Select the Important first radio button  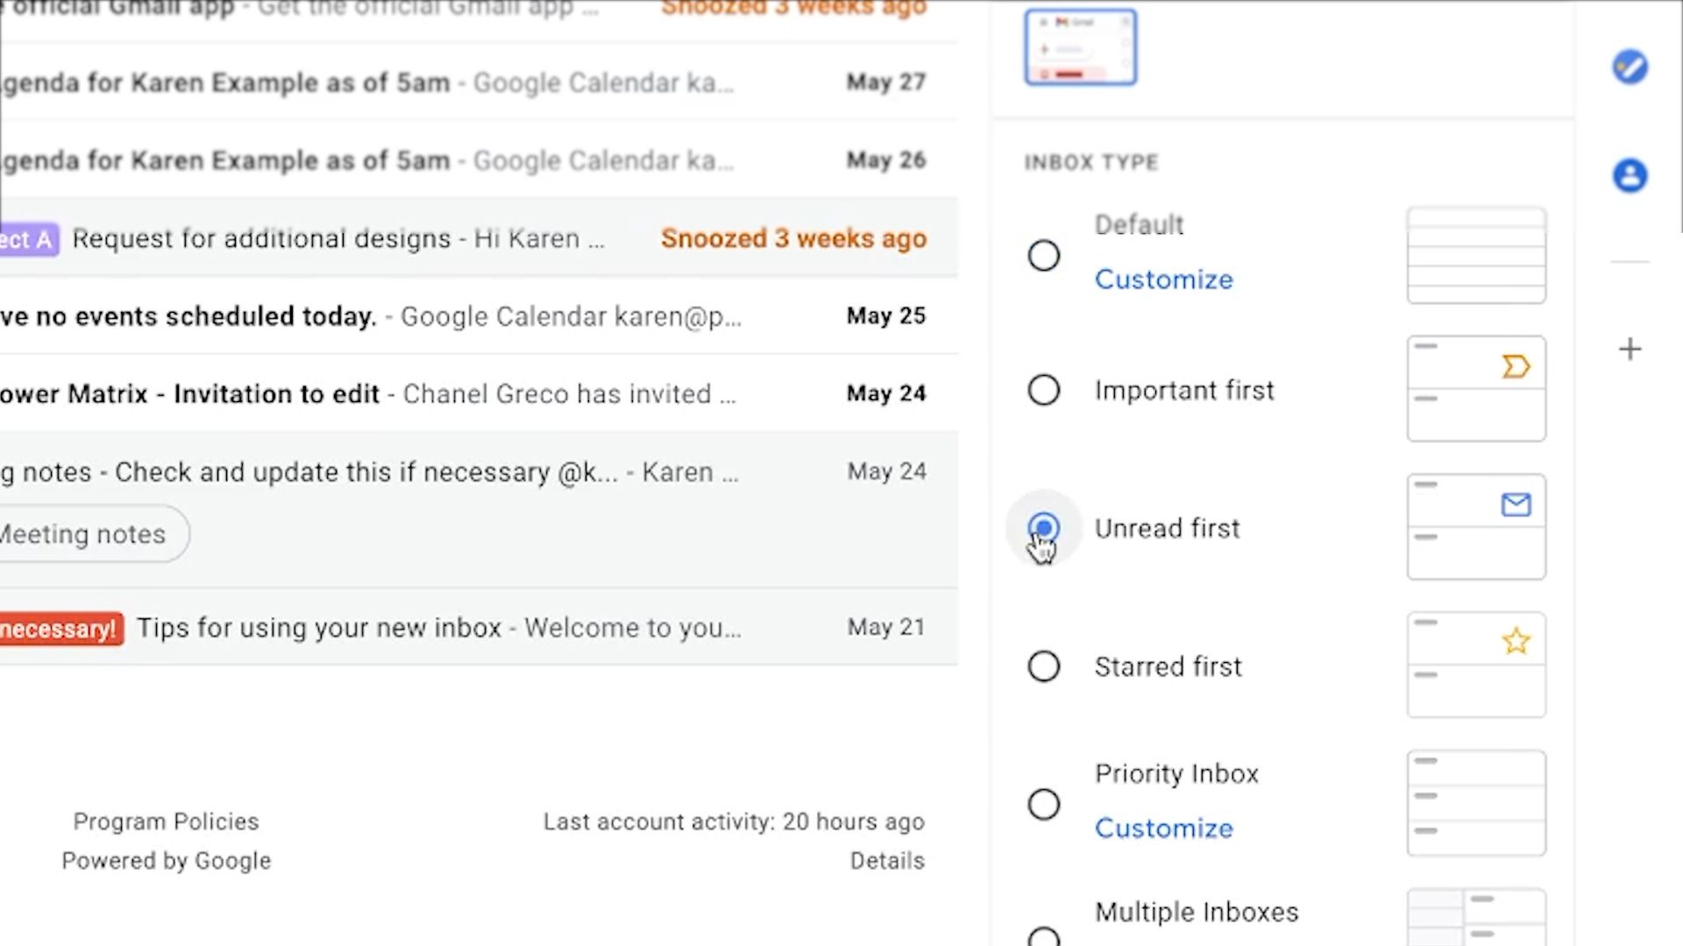click(x=1043, y=390)
